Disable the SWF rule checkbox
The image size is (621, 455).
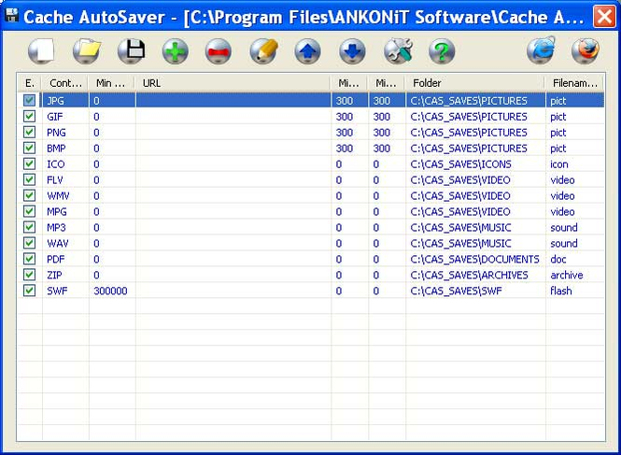(29, 291)
